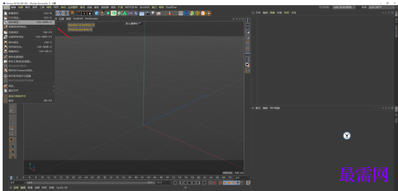Viewport: 398px width, 191px height.
Task: Choose Save Incremental Ctrl+Alt+S entry
Action: click(x=28, y=51)
